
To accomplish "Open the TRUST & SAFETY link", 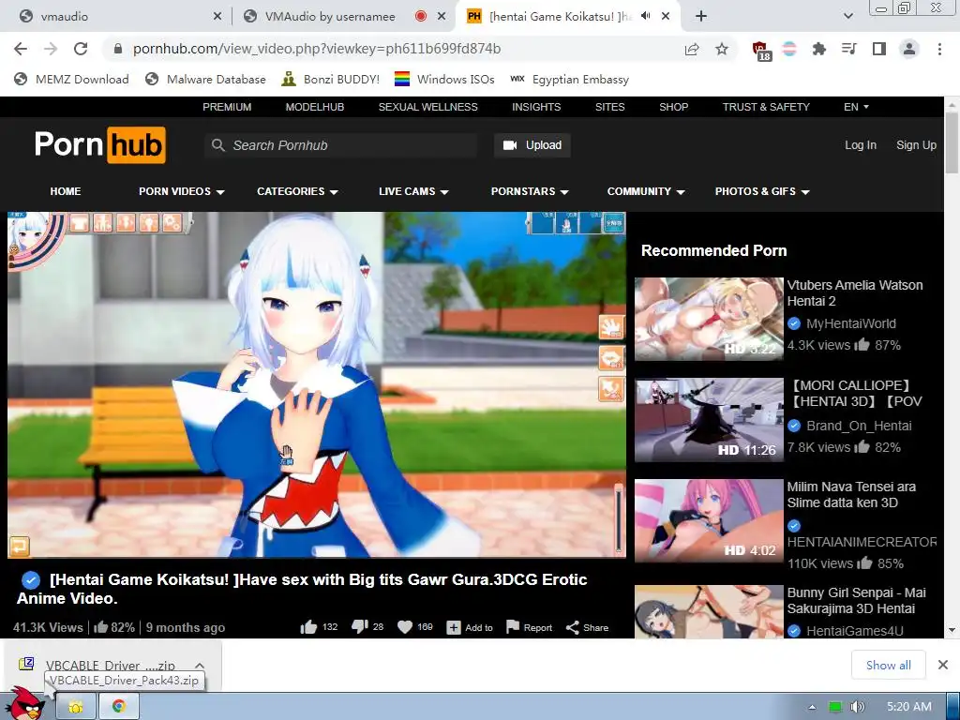I will click(766, 107).
